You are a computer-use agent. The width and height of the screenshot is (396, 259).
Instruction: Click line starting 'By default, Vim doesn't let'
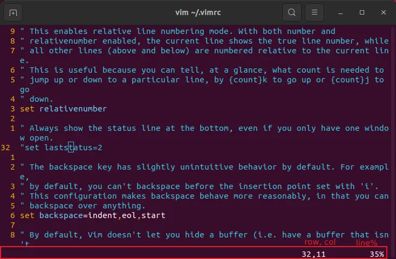point(204,235)
